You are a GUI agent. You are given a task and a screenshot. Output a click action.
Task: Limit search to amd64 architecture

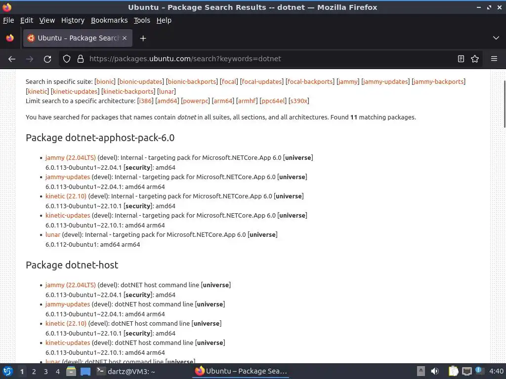tap(167, 101)
